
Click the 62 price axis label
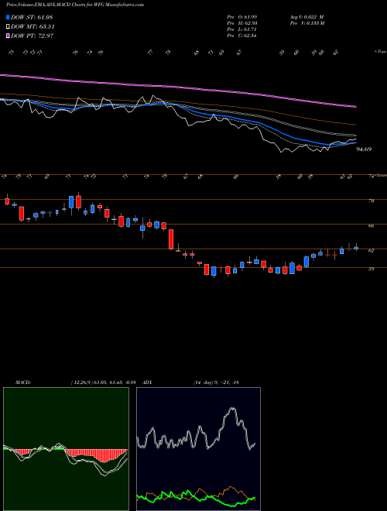pyautogui.click(x=371, y=251)
